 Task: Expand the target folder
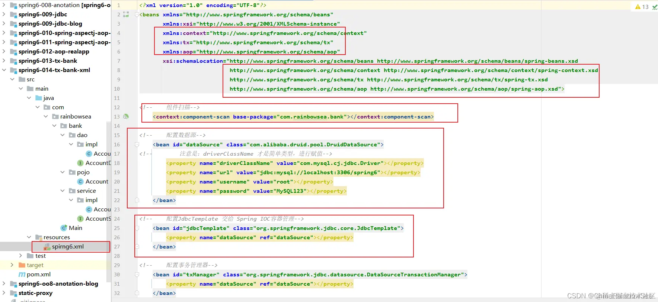click(12, 265)
